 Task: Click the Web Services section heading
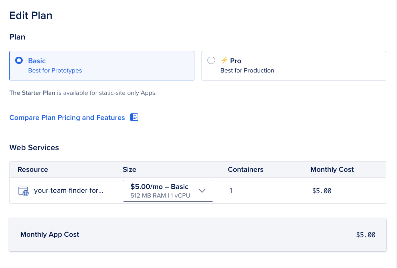tap(34, 147)
